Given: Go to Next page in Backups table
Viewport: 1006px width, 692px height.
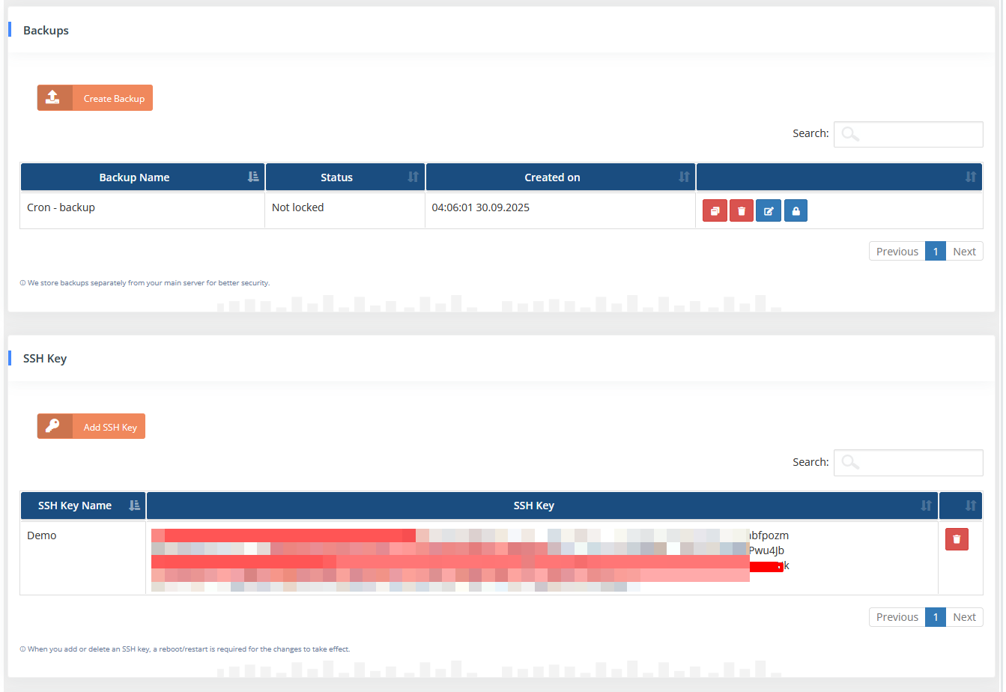Looking at the screenshot, I should click(964, 252).
